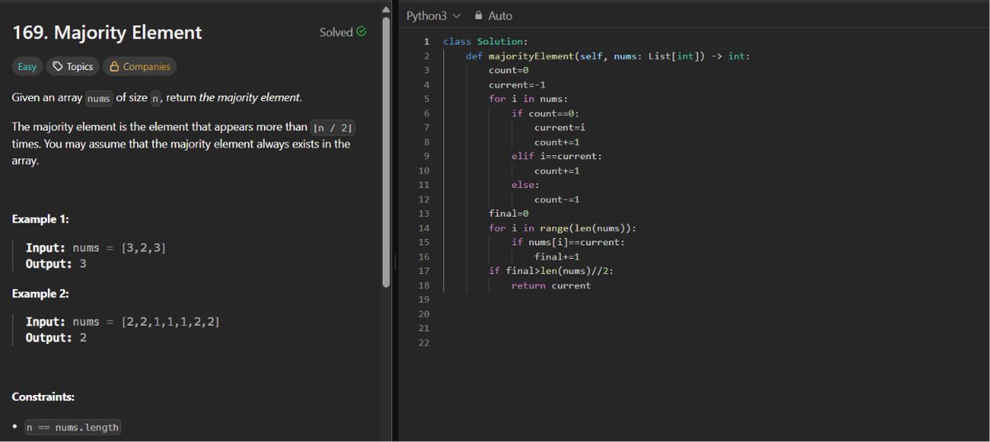Click the Example 2 input [2,2,1,1,1,2,2]
The height and width of the screenshot is (442, 990).
pos(170,322)
